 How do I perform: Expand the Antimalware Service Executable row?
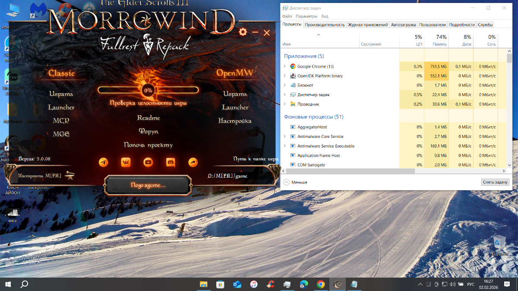(x=284, y=146)
